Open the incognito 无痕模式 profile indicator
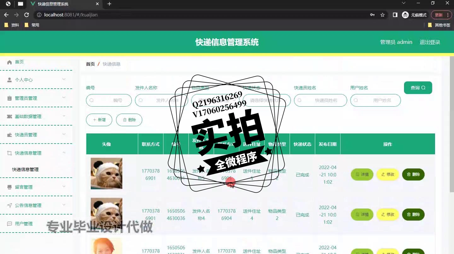Image resolution: width=454 pixels, height=254 pixels. [414, 15]
